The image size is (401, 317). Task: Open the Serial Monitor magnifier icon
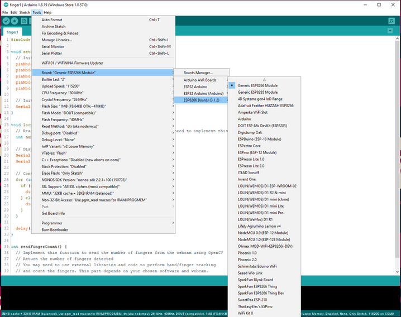coord(392,21)
